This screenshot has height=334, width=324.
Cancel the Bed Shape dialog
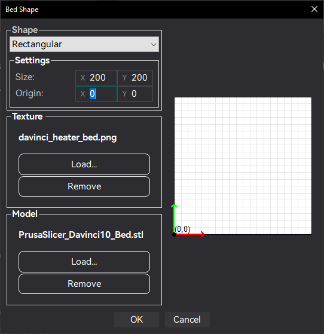187,320
